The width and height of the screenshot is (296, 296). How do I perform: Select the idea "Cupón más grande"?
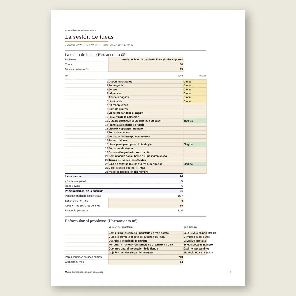(x=146, y=82)
